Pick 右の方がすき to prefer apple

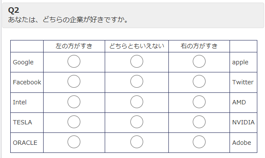pyautogui.click(x=199, y=61)
